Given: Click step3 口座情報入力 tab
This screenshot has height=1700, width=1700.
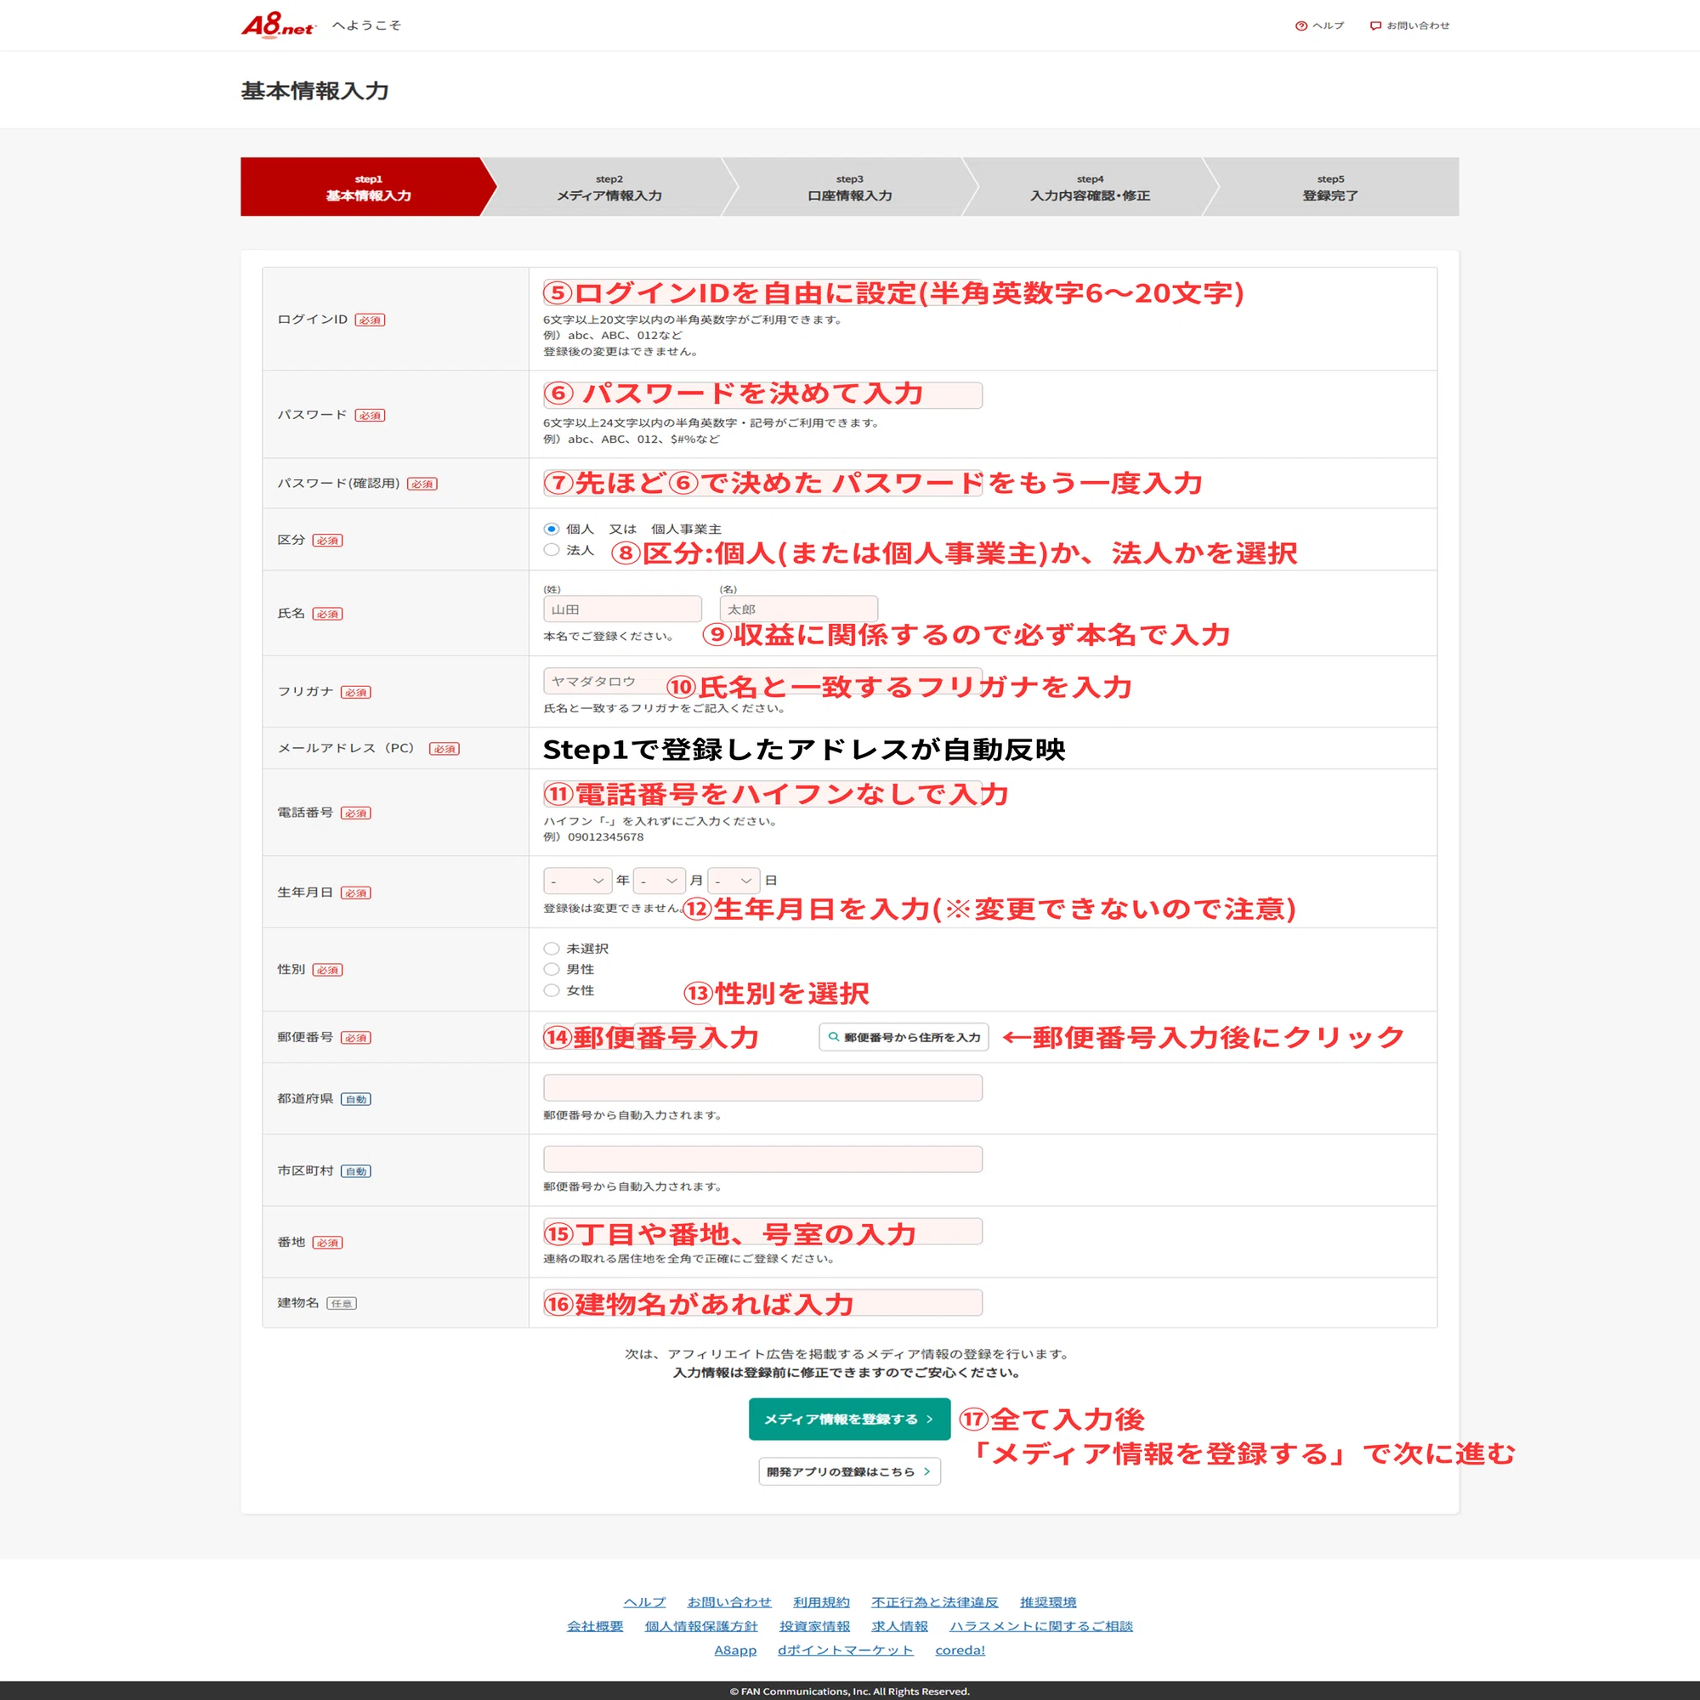Looking at the screenshot, I should (849, 186).
